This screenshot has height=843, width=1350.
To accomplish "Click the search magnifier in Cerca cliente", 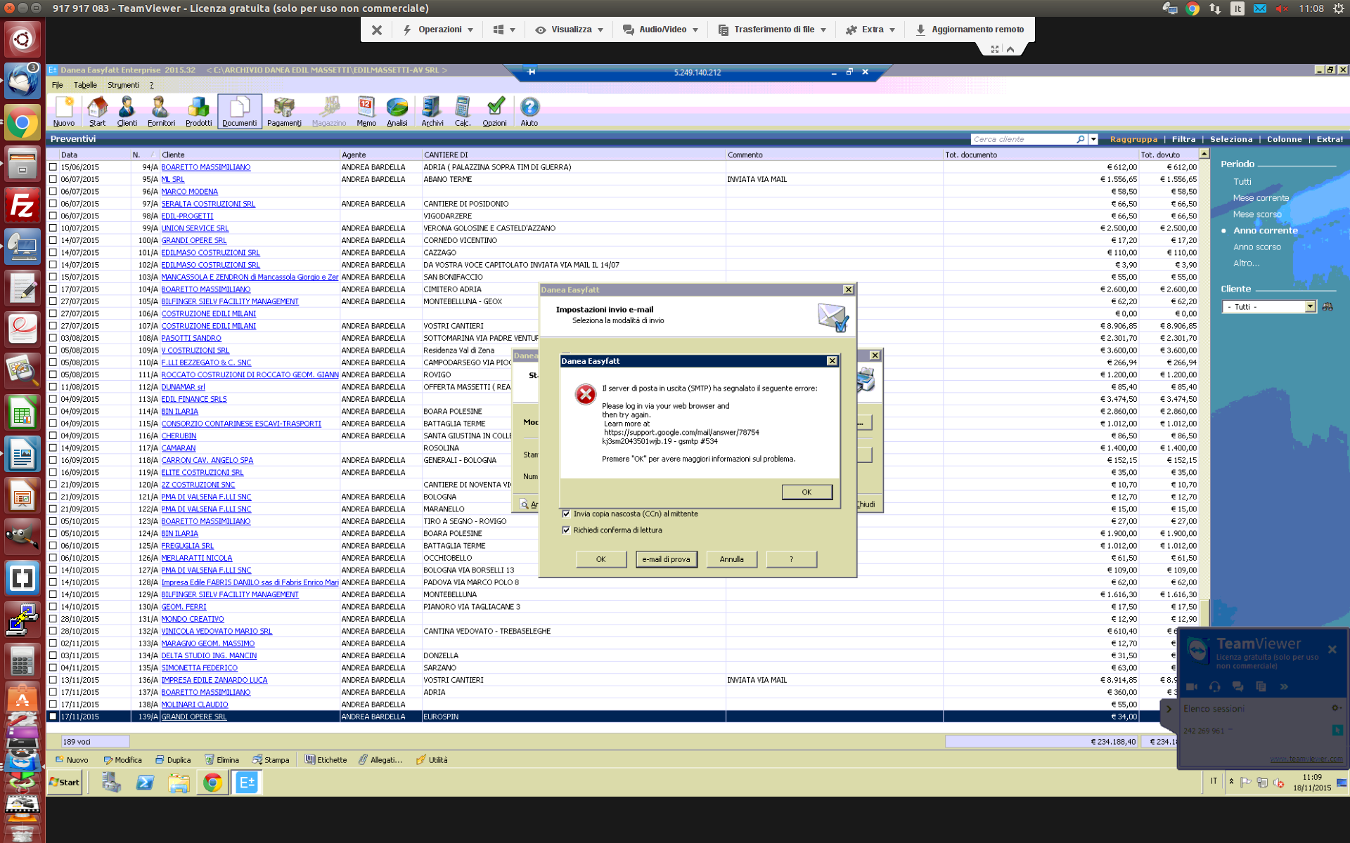I will 1081,139.
